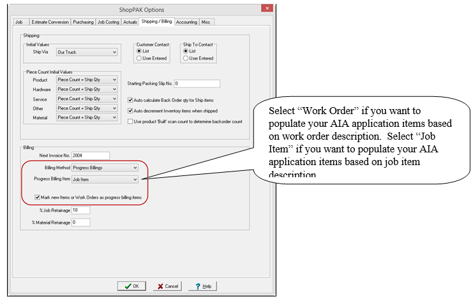
Task: Uncheck Mark new Items as progress billing items
Action: tap(38, 198)
